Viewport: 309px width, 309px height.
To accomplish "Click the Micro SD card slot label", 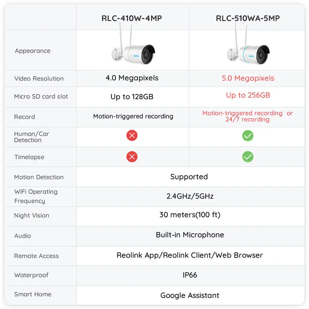I will pos(41,96).
